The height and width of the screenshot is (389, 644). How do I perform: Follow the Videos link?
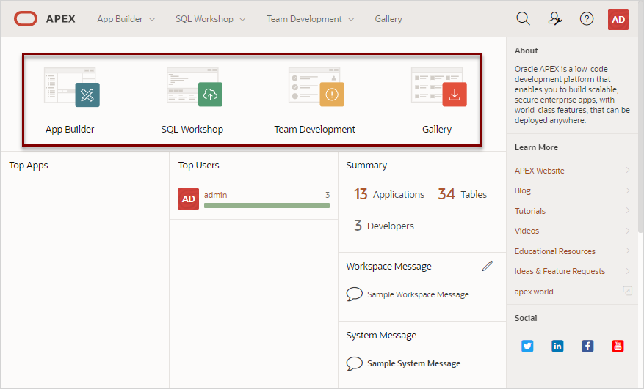click(527, 231)
